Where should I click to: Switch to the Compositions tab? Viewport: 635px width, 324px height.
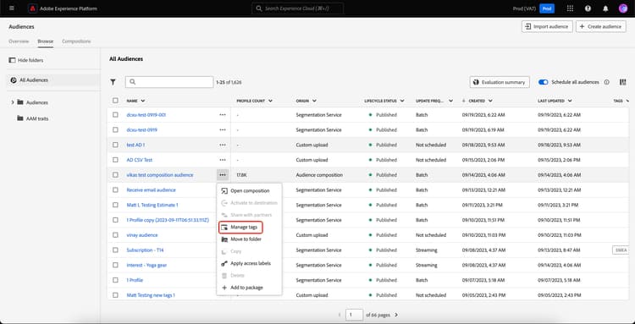[76, 41]
